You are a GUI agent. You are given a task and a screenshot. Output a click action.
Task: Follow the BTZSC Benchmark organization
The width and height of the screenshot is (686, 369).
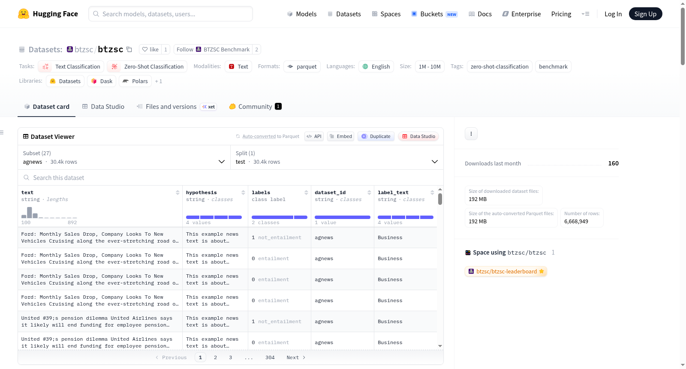pos(213,49)
